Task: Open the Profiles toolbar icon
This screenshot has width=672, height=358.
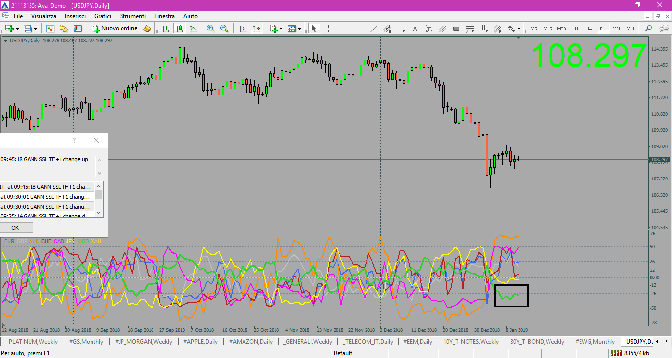Action: pyautogui.click(x=28, y=29)
